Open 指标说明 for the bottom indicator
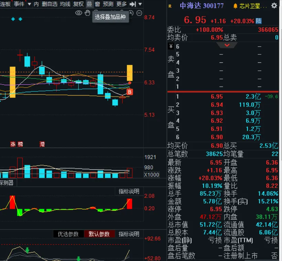This screenshot has height=261, width=282. [x=129, y=234]
